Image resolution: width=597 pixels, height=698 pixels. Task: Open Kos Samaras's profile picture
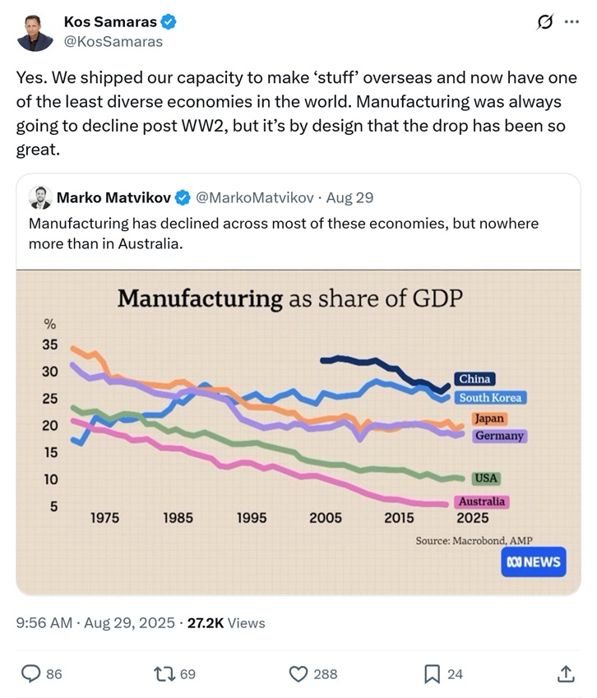click(35, 32)
